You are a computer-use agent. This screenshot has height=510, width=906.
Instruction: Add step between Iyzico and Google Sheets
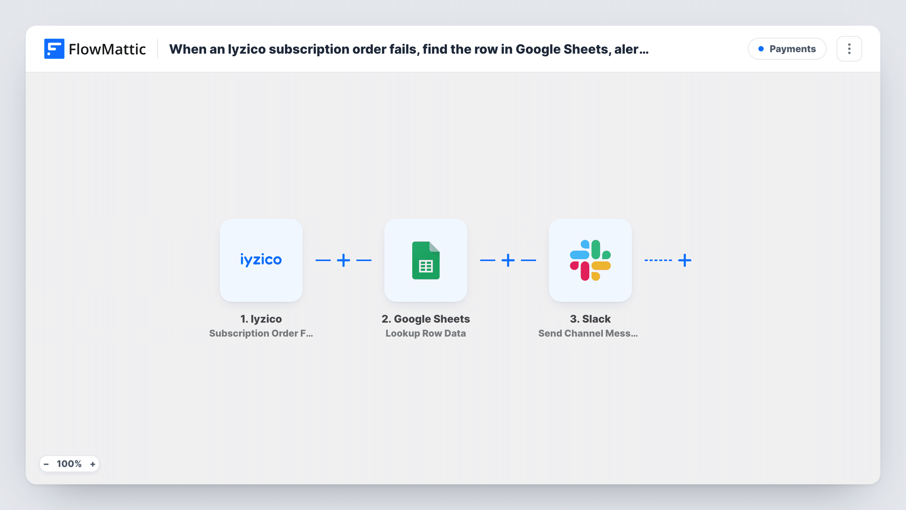[x=343, y=260]
